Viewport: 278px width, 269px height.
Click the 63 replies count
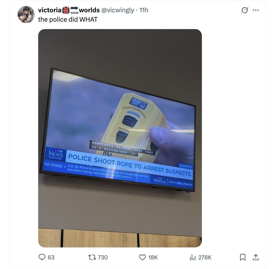coord(51,257)
